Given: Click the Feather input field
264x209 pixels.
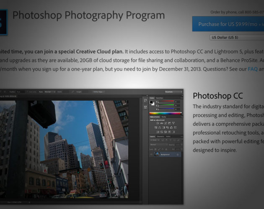Looking at the screenshot, I should [x=21, y=92].
